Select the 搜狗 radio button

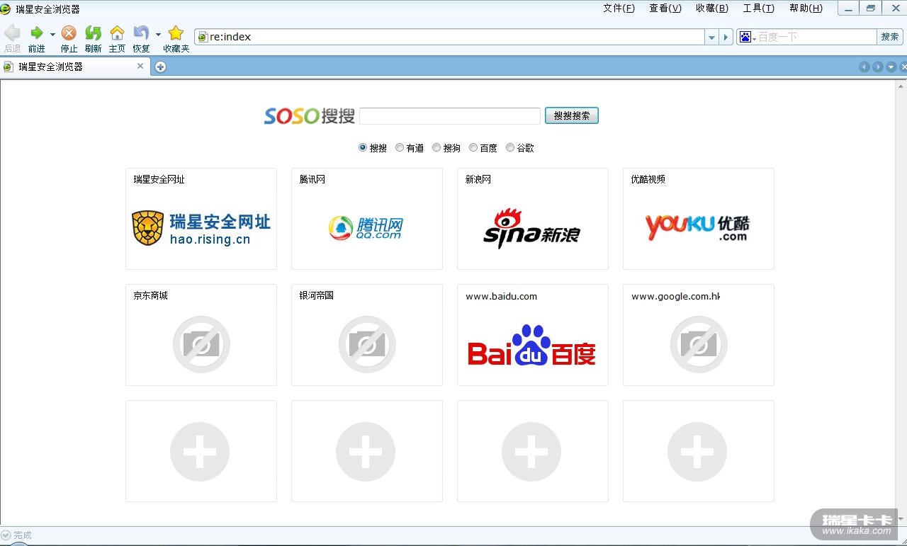pyautogui.click(x=436, y=147)
